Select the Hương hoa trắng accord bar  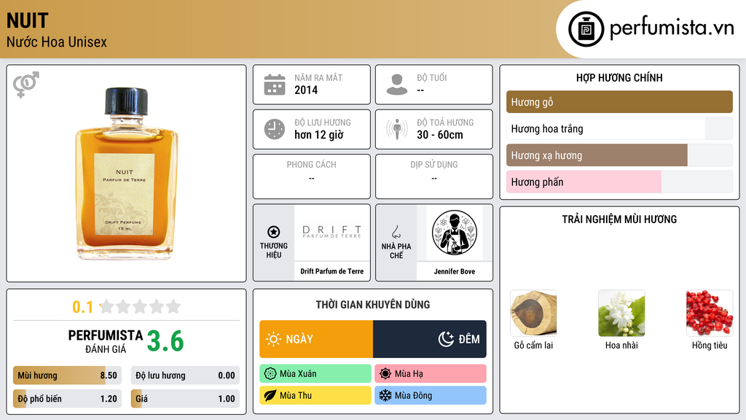[619, 128]
